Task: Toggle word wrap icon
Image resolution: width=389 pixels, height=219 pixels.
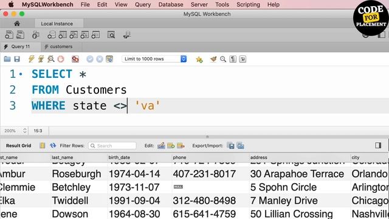Action: pos(243,59)
